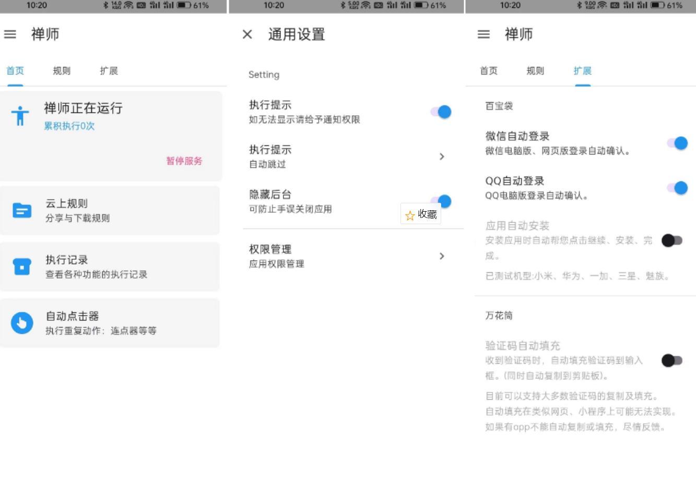This screenshot has height=486, width=696.
Task: Click 应用权限管理 subtitle
Action: (276, 264)
